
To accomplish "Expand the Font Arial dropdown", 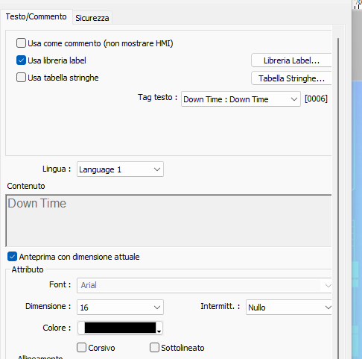I will click(x=204, y=285).
